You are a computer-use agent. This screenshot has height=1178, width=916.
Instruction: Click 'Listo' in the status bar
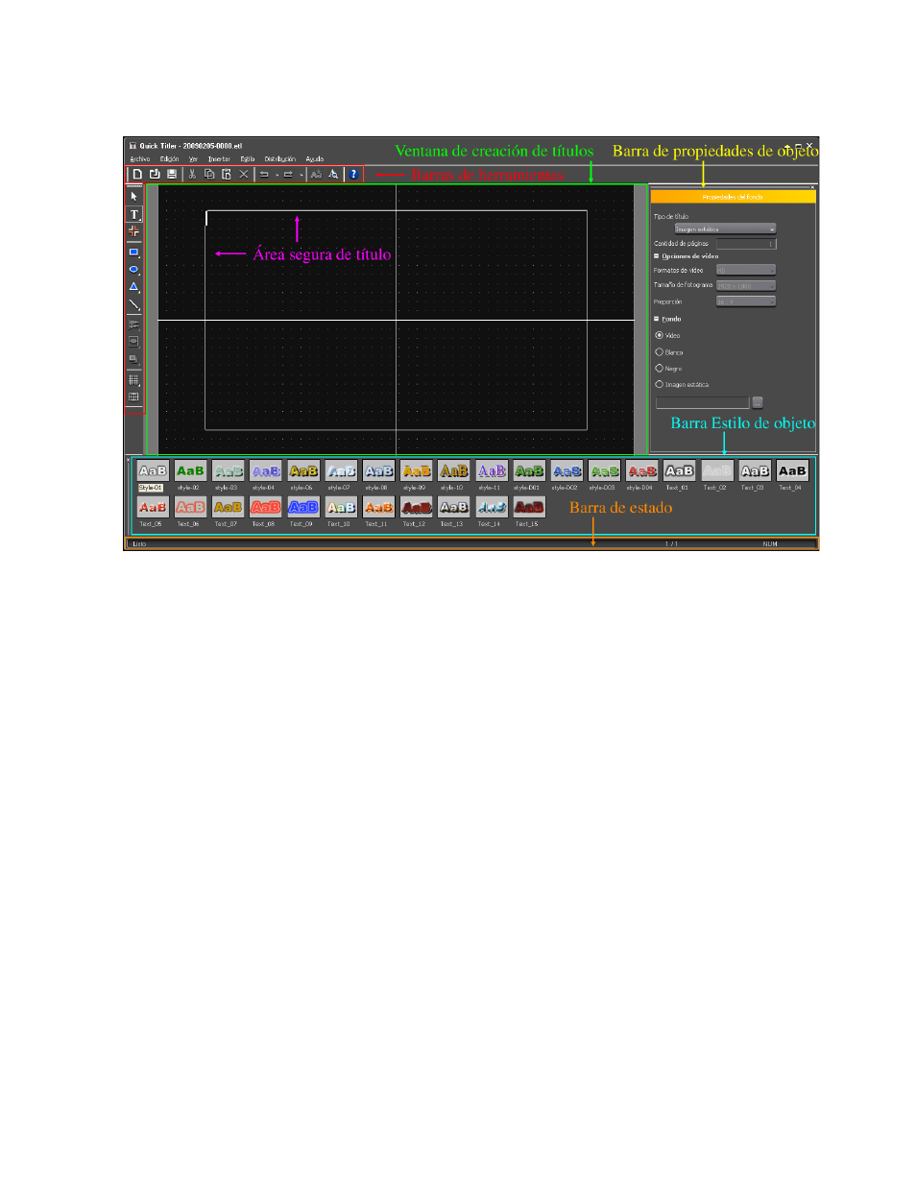[x=140, y=544]
